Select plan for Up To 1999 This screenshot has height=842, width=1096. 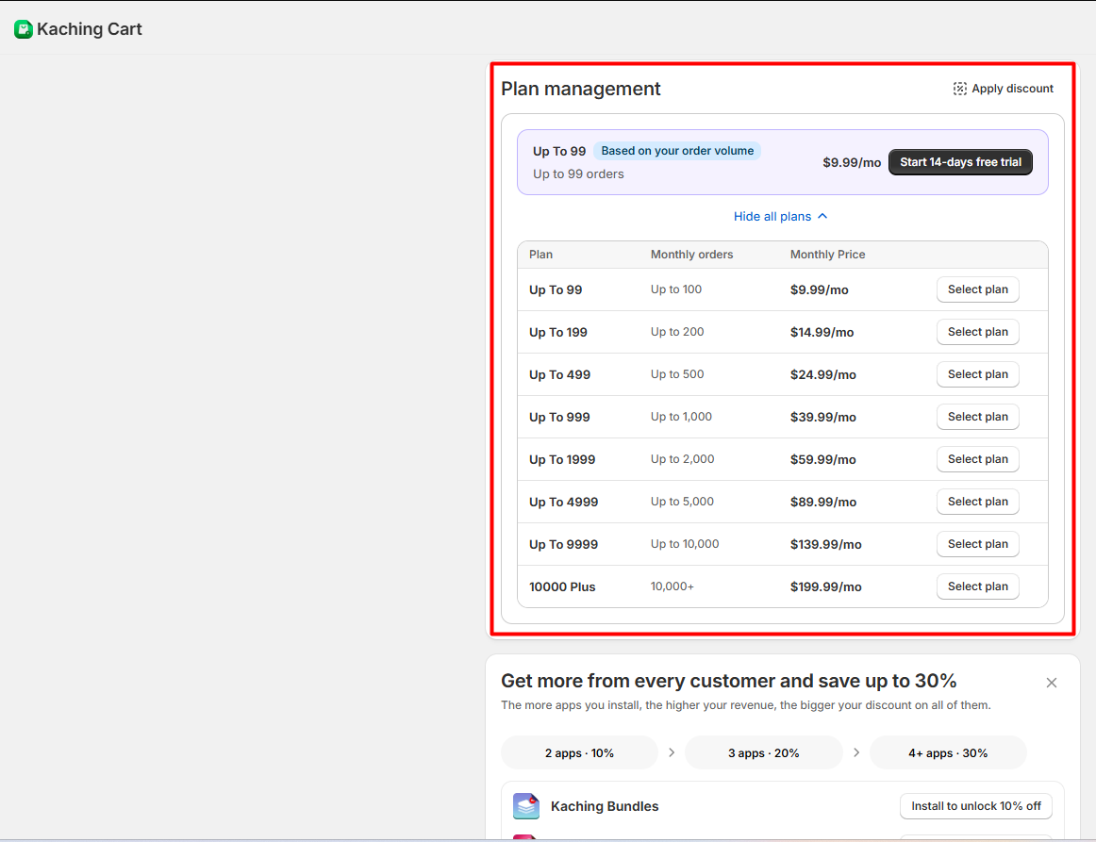[x=977, y=459]
